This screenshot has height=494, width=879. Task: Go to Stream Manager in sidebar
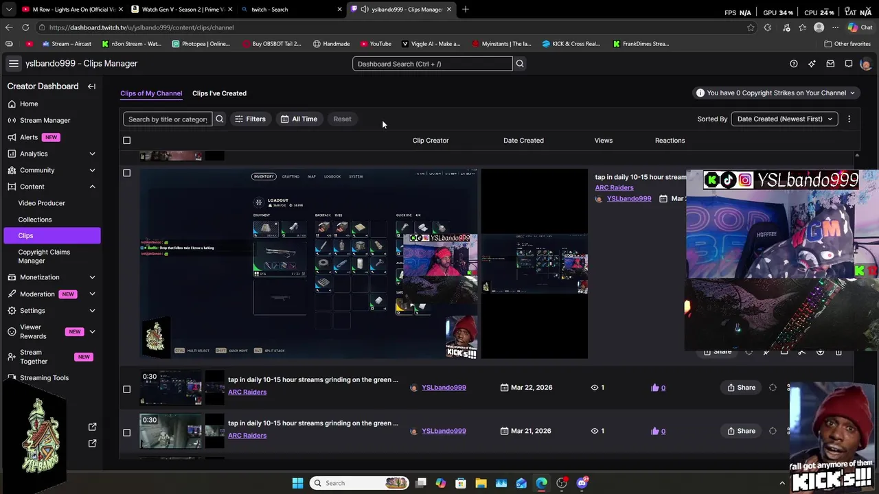click(45, 120)
